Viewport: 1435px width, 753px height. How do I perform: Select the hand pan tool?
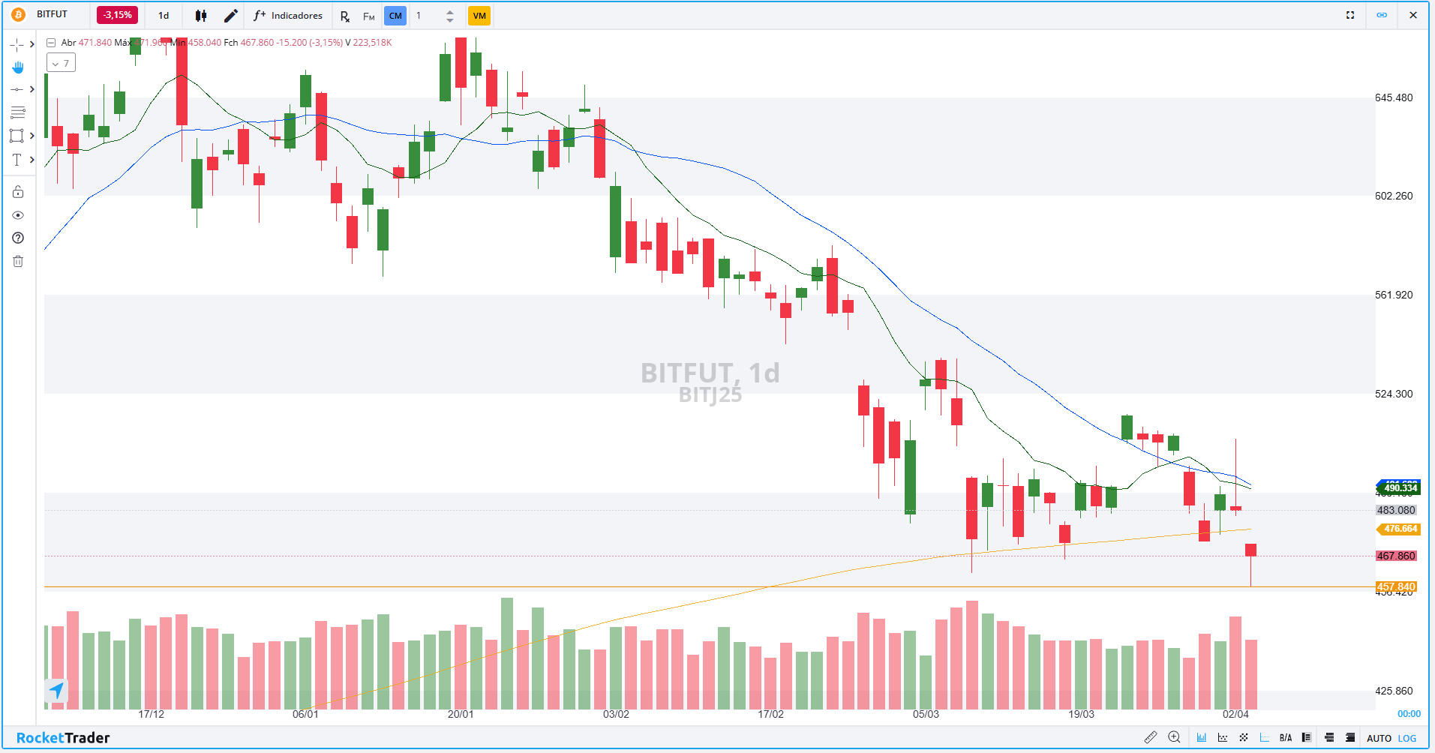click(17, 67)
